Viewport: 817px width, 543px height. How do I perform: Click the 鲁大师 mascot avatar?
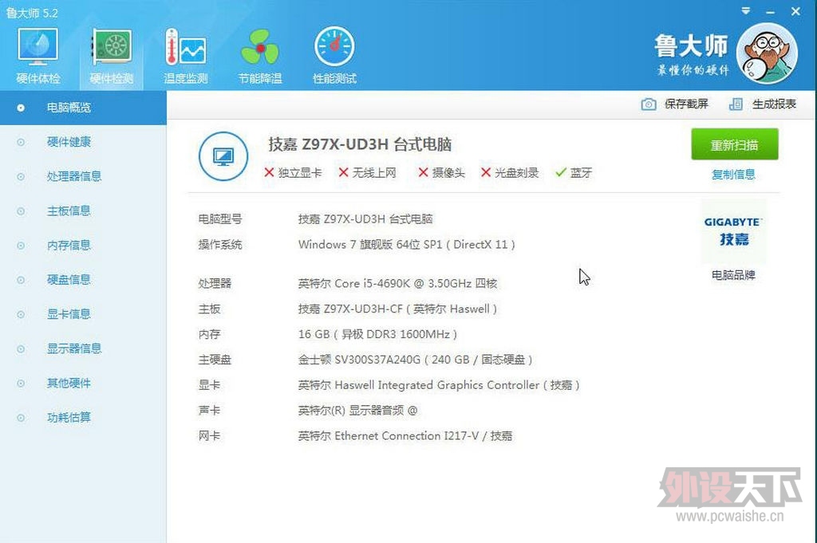coord(767,53)
